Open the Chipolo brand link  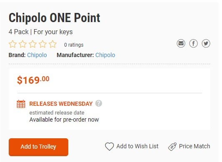click(x=37, y=55)
